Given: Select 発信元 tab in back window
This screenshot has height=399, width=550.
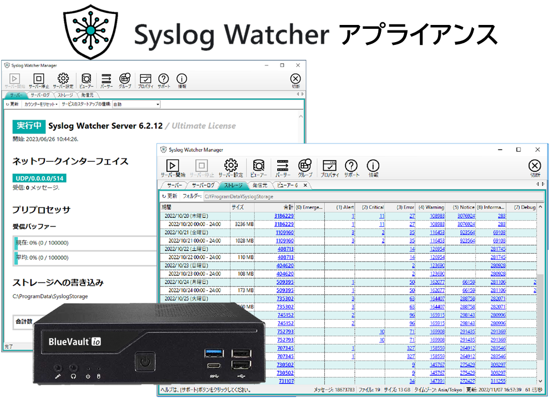Looking at the screenshot, I should [x=88, y=95].
